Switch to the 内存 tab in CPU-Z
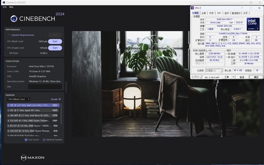 pos(211,13)
